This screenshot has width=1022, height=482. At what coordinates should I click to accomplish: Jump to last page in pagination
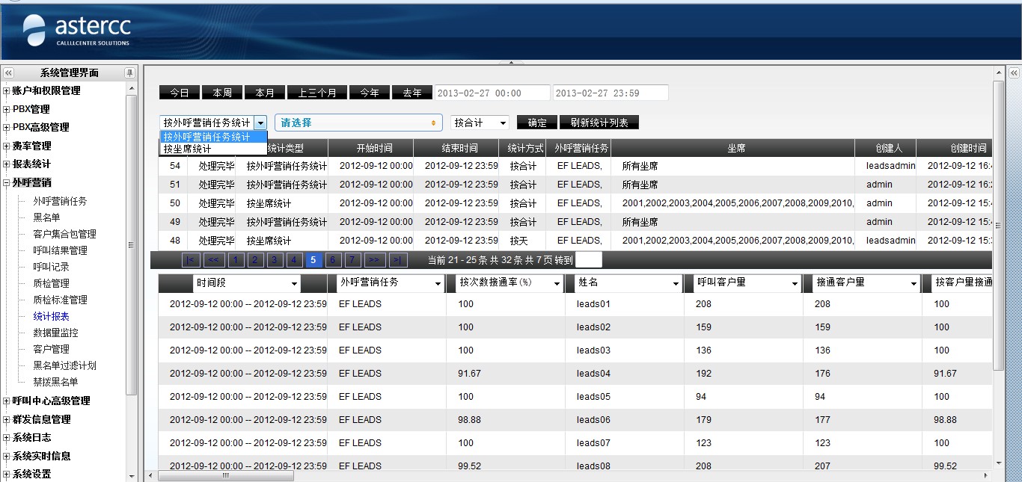click(398, 260)
